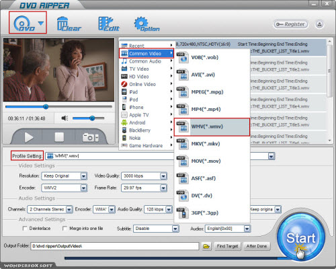Open the audio Encoder WMA dropdown
This screenshot has height=269, width=336.
(104, 209)
